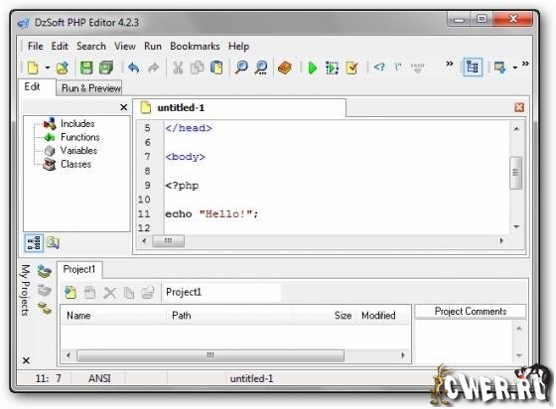
Task: Select Variables in the code tree
Action: click(x=78, y=151)
